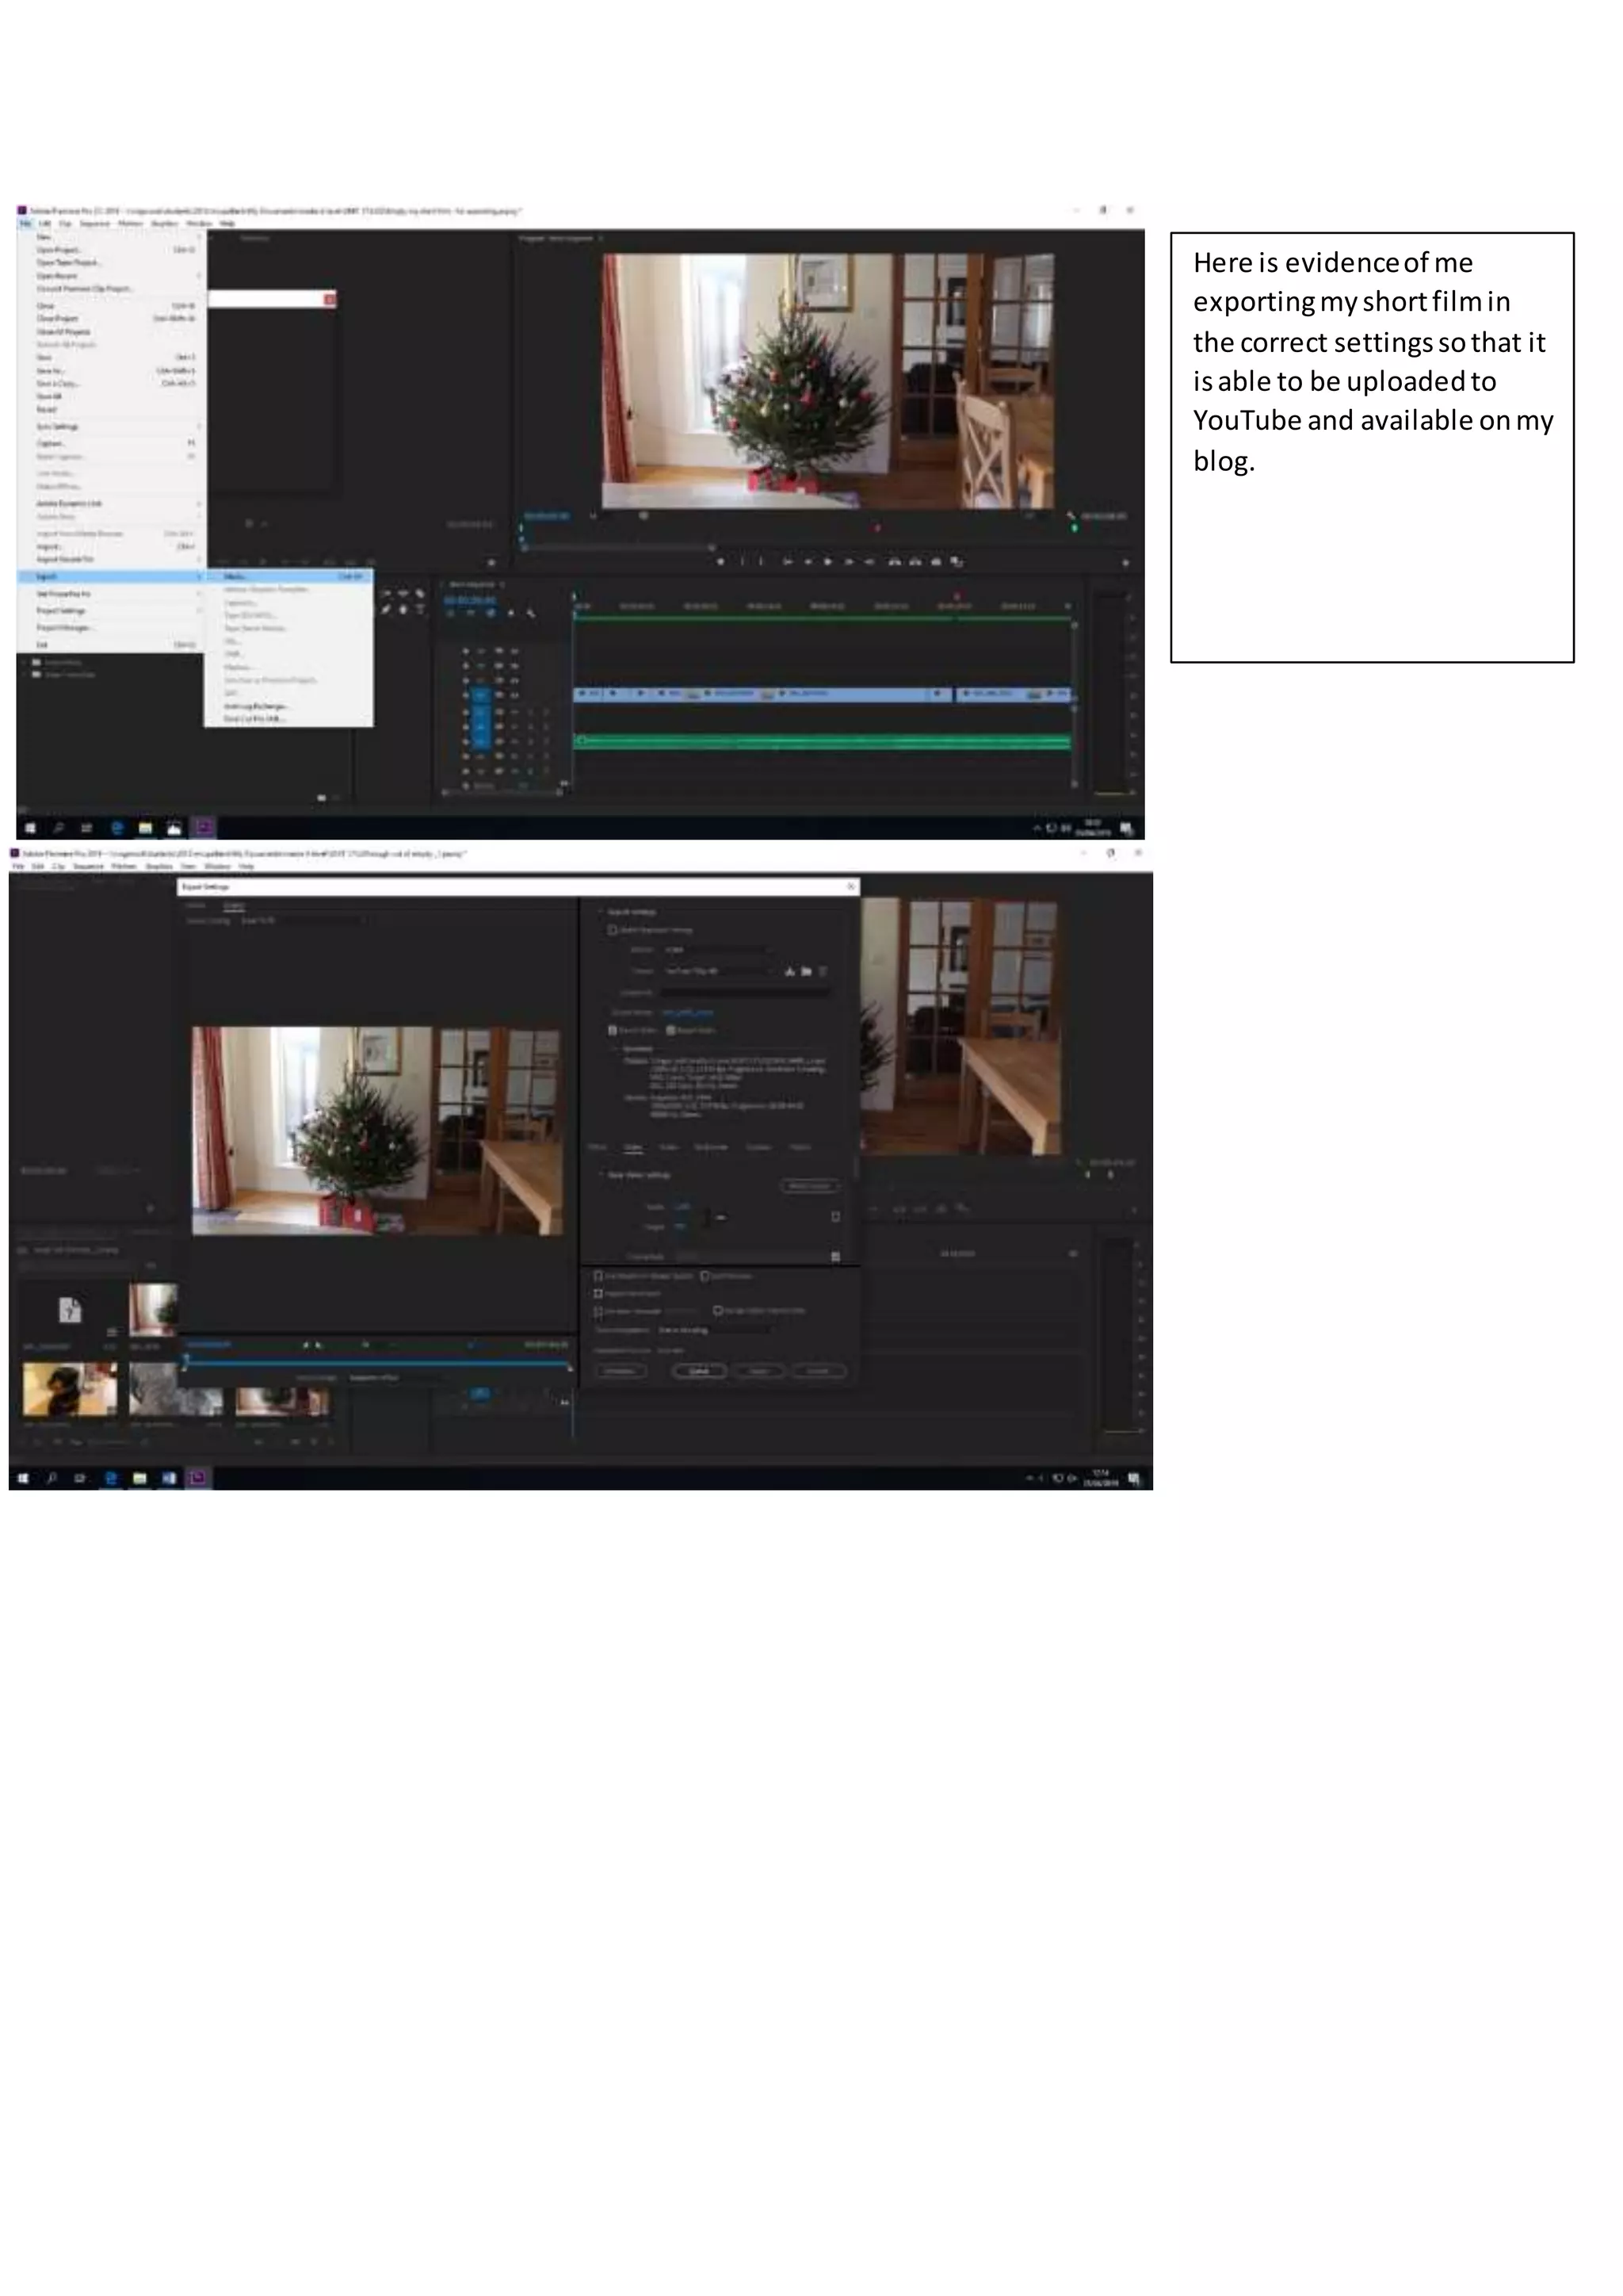
Task: Open the Sequence menu in top screenshot
Action: point(95,224)
